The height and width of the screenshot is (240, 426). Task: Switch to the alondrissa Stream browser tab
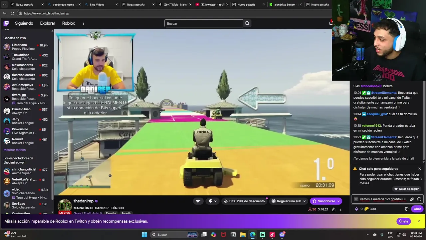click(285, 5)
